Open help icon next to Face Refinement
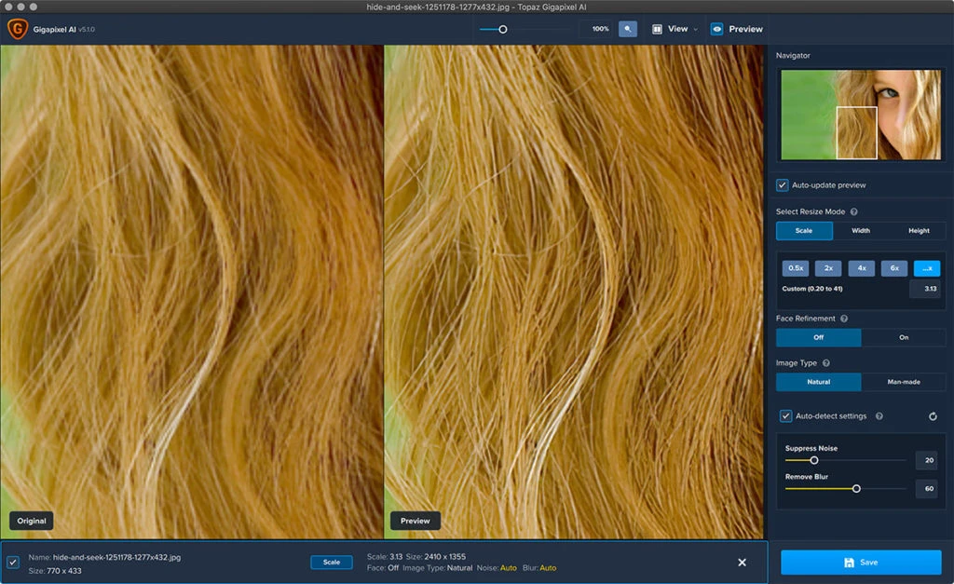This screenshot has width=954, height=584. point(844,319)
